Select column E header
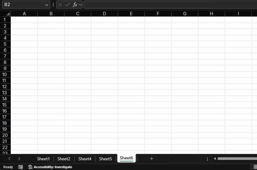Viewport: 257px width, 170px height. coord(131,14)
